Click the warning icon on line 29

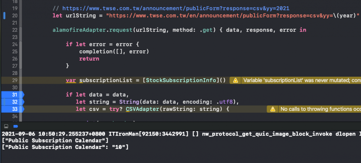point(236,80)
